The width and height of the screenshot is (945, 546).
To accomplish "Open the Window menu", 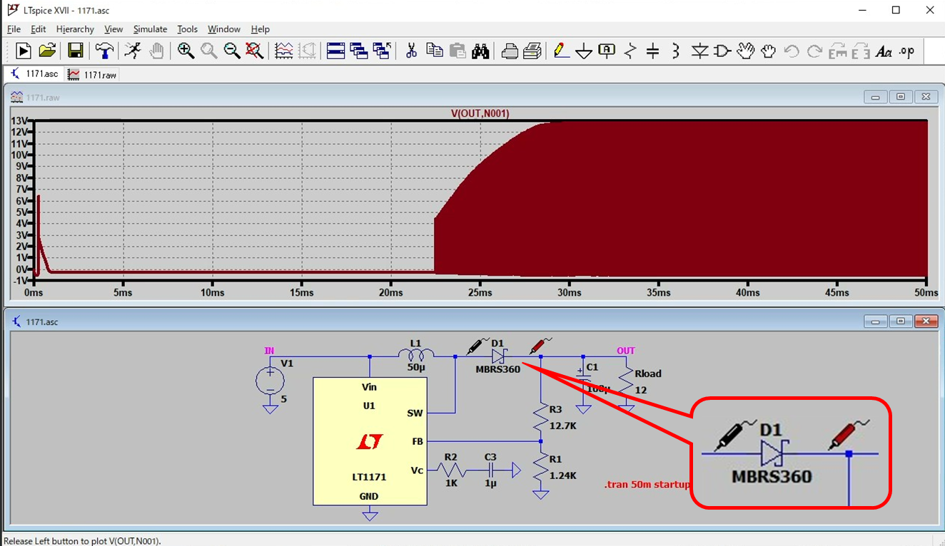I will pos(223,29).
